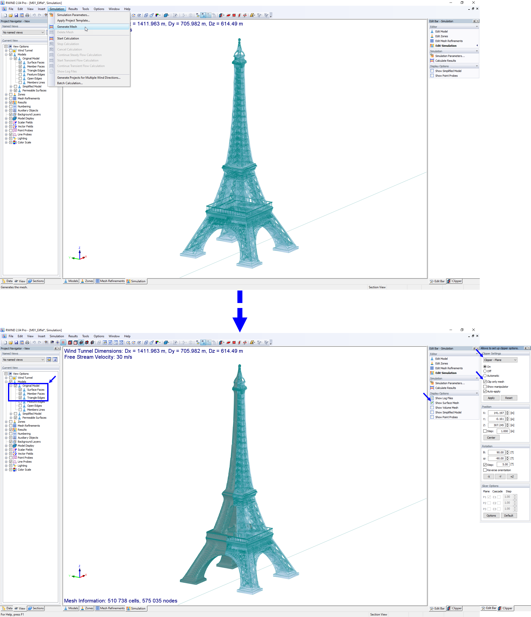Click Simulation Parameters icon in lower Edit Bar
Screen dimensions: 531x617
coord(432,383)
